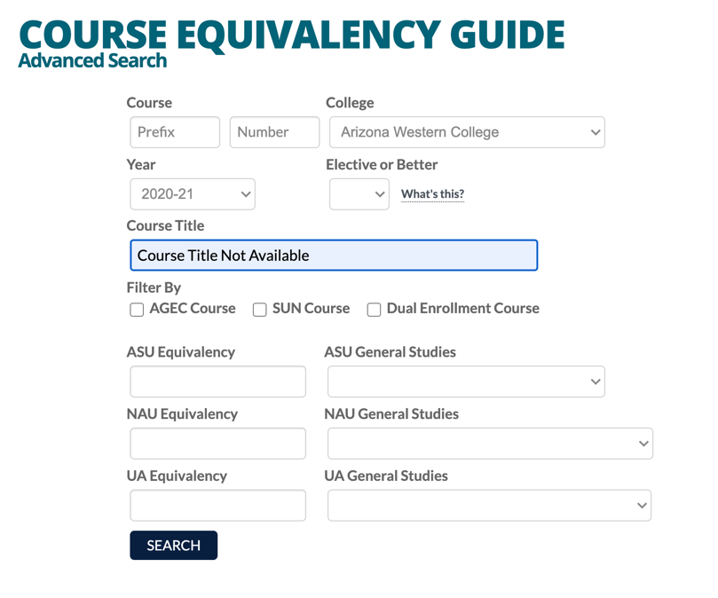Expand the UA General Studies dropdown
Image resolution: width=718 pixels, height=598 pixels.
(x=489, y=506)
